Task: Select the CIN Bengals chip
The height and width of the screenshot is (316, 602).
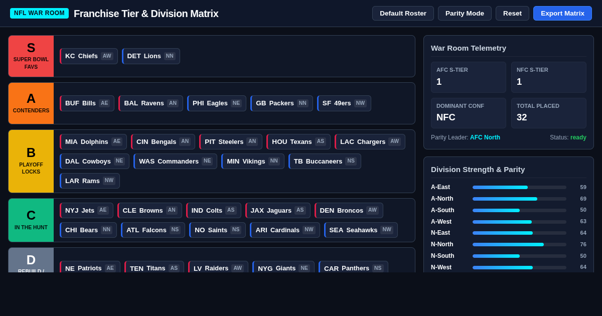Action: [x=163, y=141]
